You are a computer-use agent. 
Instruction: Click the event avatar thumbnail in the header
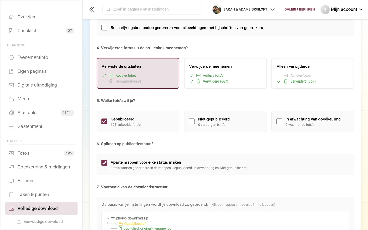(x=217, y=9)
